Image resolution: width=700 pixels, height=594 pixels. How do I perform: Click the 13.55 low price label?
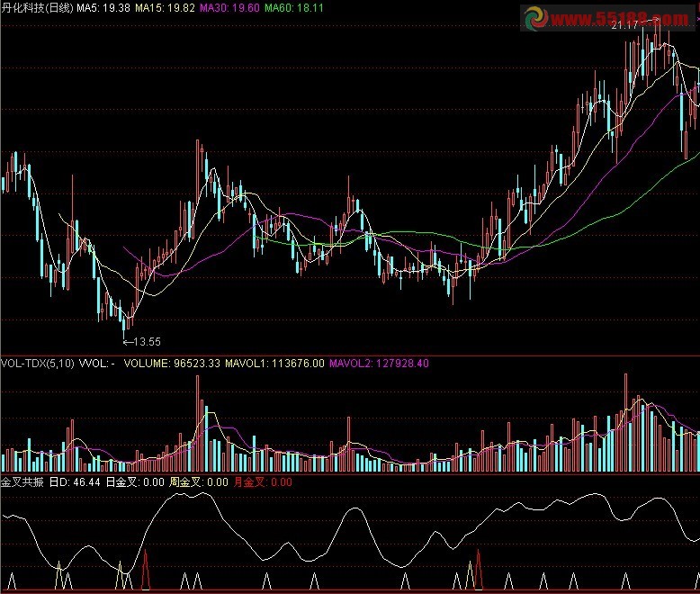pos(147,342)
